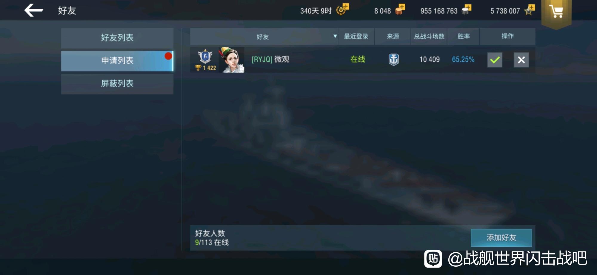This screenshot has width=597, height=275.
Task: Open the shop cart icon
Action: point(556,12)
